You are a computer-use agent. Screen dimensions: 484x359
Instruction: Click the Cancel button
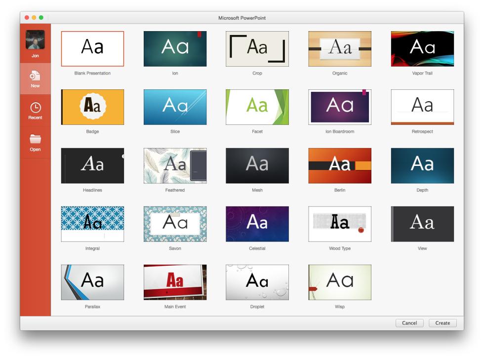pos(409,323)
